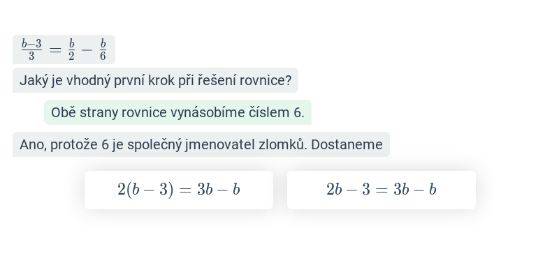Choose the answer 2b − 3 = 3b − b
The height and width of the screenshot is (279, 559).
tap(381, 190)
